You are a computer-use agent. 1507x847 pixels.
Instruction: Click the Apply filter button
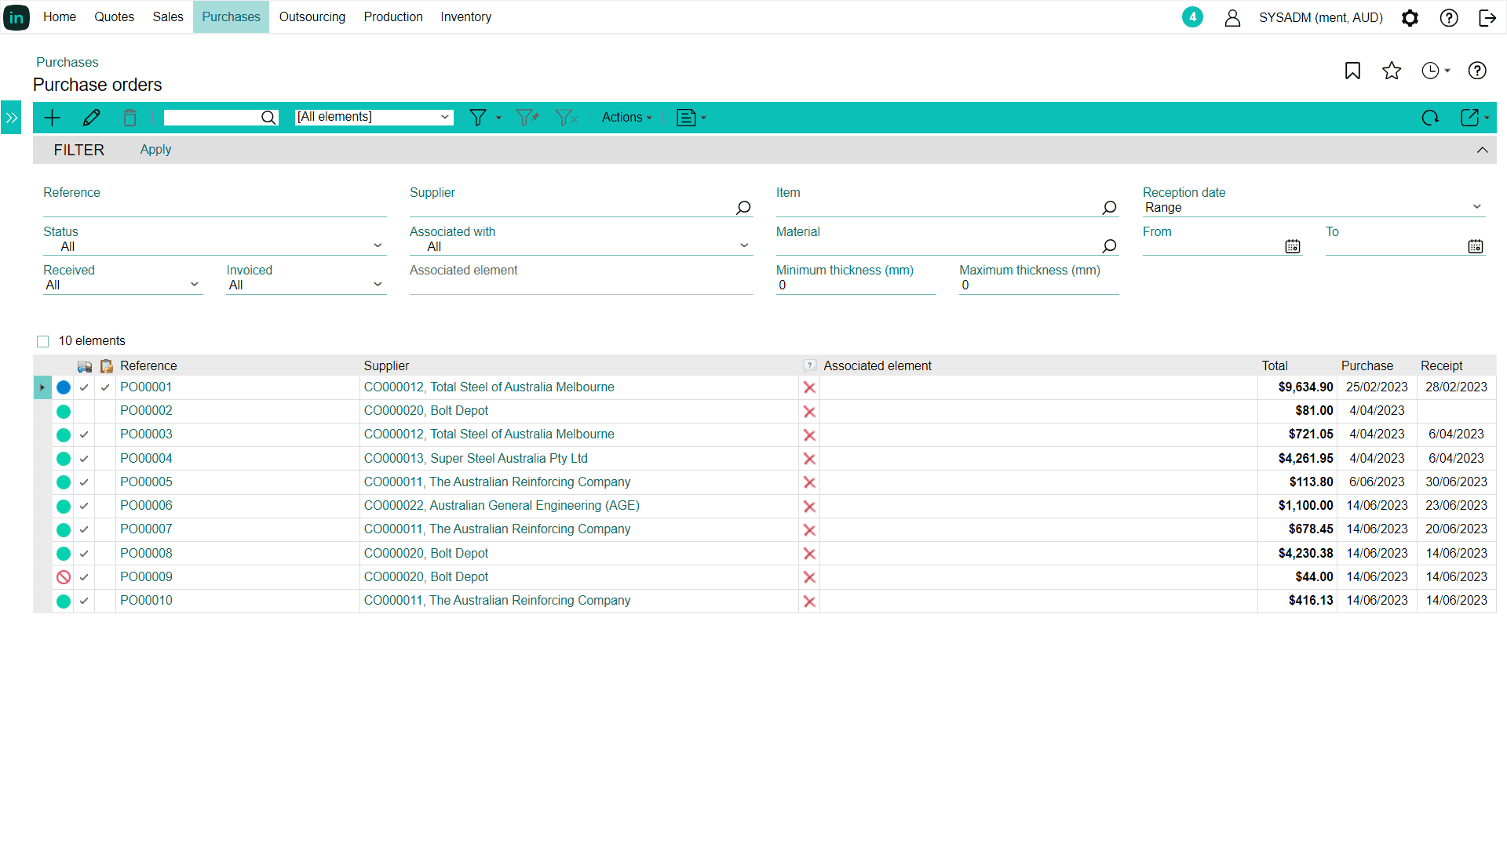pos(155,150)
